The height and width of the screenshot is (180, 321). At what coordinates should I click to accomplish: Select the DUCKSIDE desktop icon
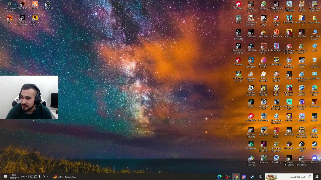264,131
